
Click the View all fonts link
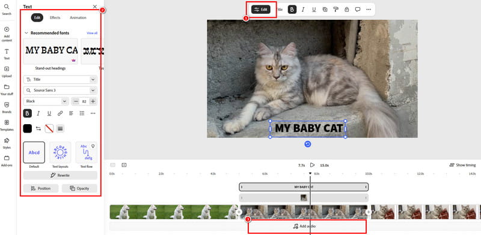point(92,33)
